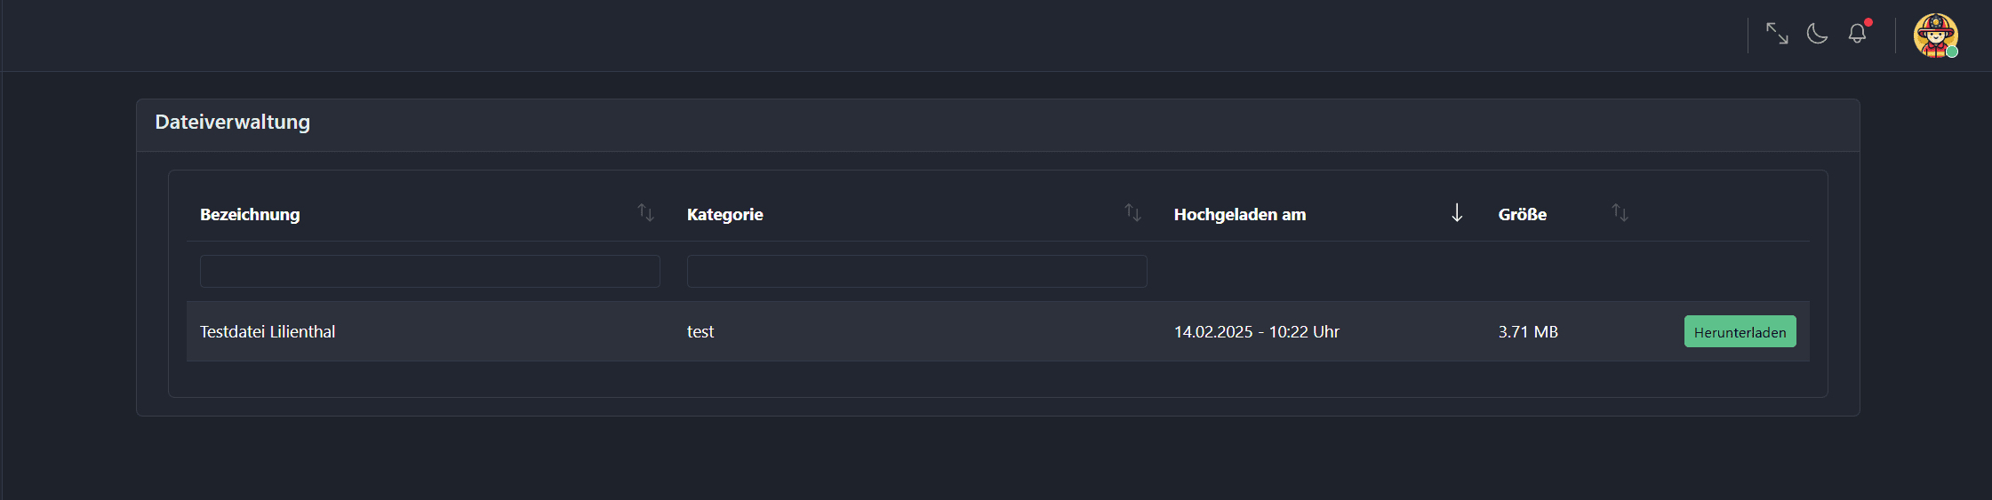Click the Hochgeladen am column header label

tap(1239, 215)
